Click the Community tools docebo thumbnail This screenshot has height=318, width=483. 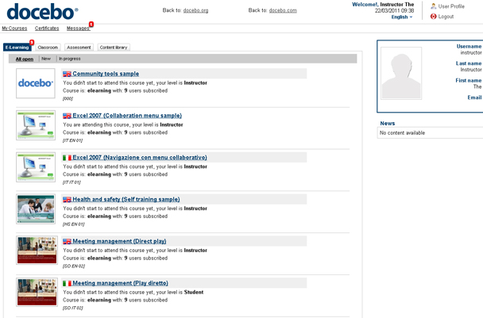pyautogui.click(x=36, y=83)
